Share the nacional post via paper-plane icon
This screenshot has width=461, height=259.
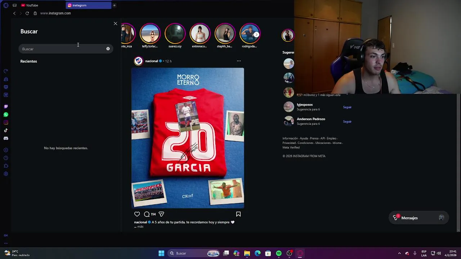161,214
